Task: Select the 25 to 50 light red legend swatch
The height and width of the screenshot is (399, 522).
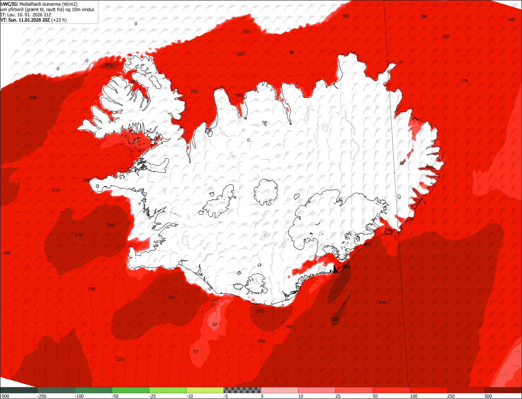Action: click(x=354, y=390)
